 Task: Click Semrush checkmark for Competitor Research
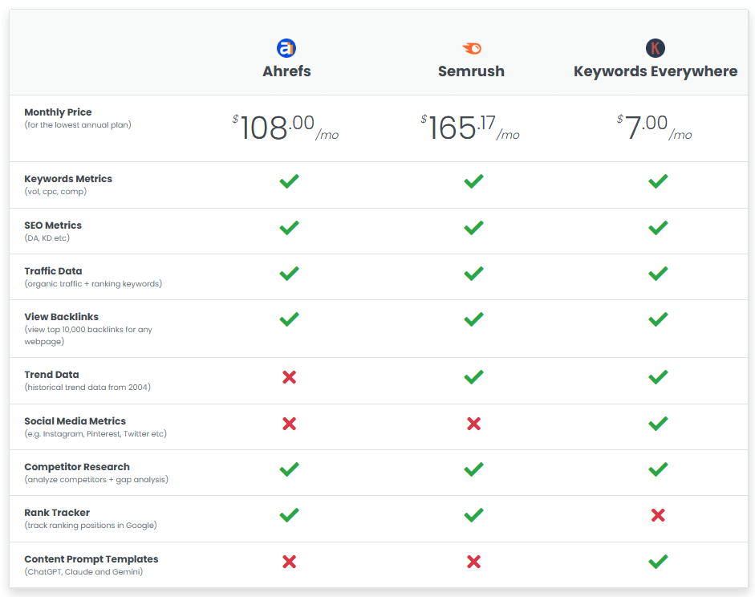tap(474, 469)
